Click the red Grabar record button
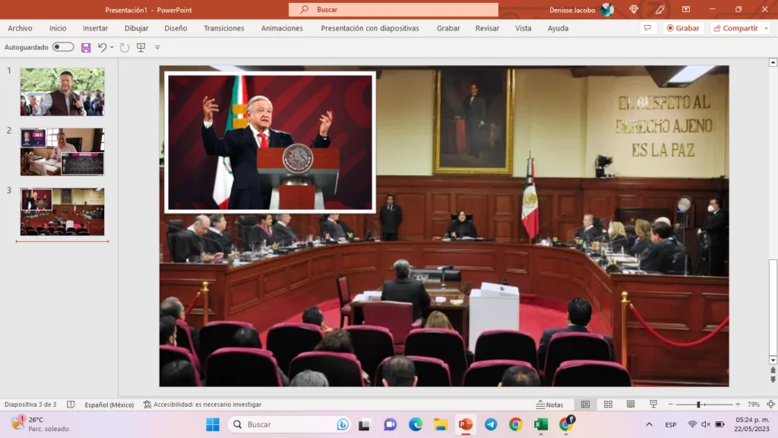Image resolution: width=778 pixels, height=438 pixels. tap(683, 28)
